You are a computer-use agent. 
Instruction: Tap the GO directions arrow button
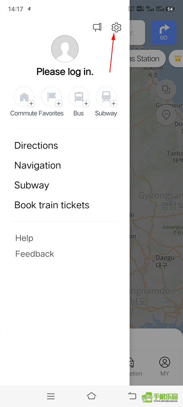click(164, 33)
